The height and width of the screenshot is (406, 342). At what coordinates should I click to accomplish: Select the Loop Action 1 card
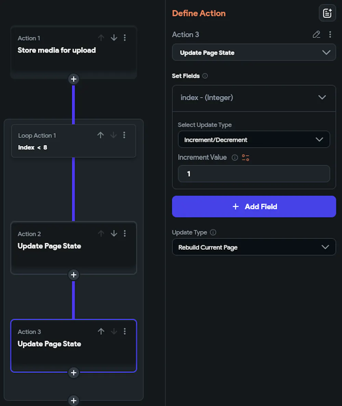click(74, 141)
